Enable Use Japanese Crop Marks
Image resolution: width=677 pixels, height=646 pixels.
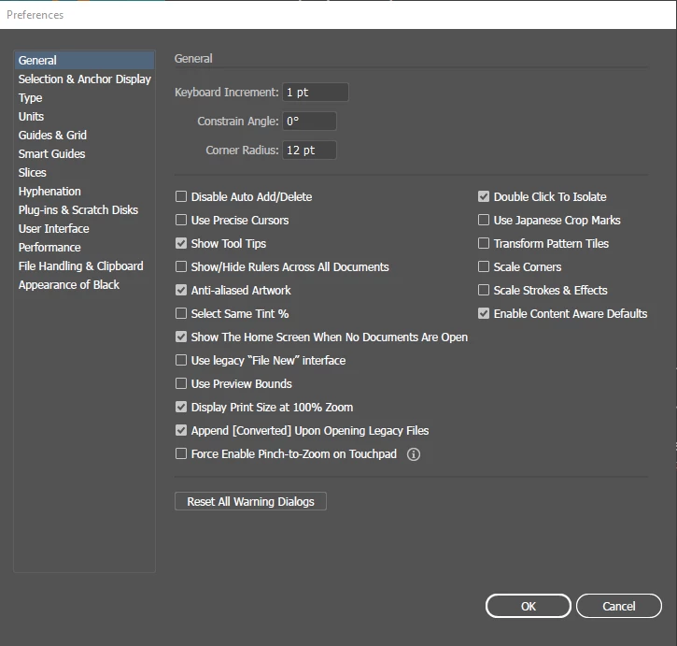pos(484,220)
